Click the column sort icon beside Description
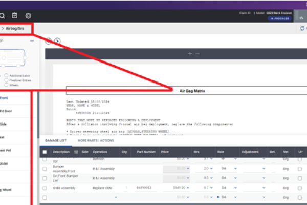307x205 pixels. click(x=76, y=152)
